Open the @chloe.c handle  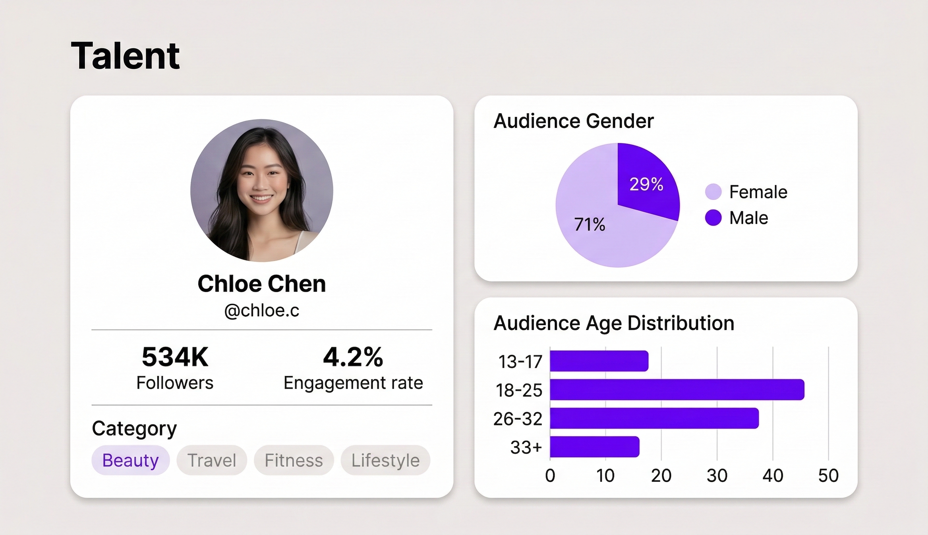click(262, 310)
